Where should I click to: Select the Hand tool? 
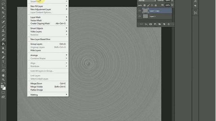[3, 75]
